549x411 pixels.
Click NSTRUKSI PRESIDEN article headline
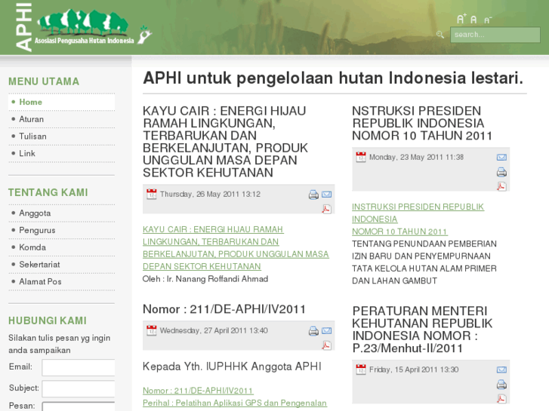[x=422, y=123]
